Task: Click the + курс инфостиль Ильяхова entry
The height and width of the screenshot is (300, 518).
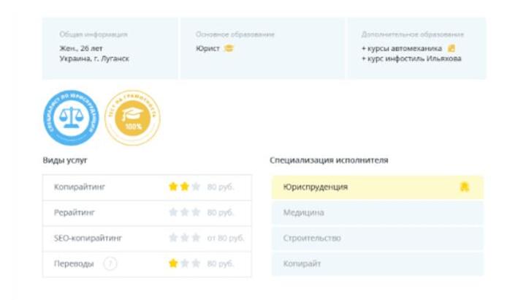Action: click(411, 59)
